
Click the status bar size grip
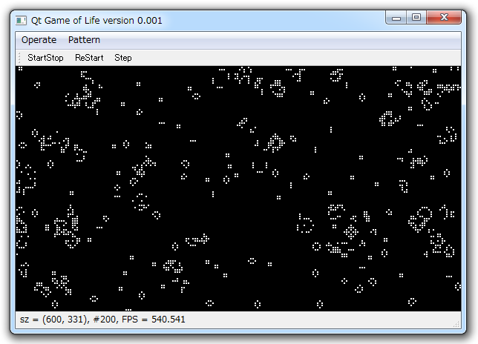(456, 324)
